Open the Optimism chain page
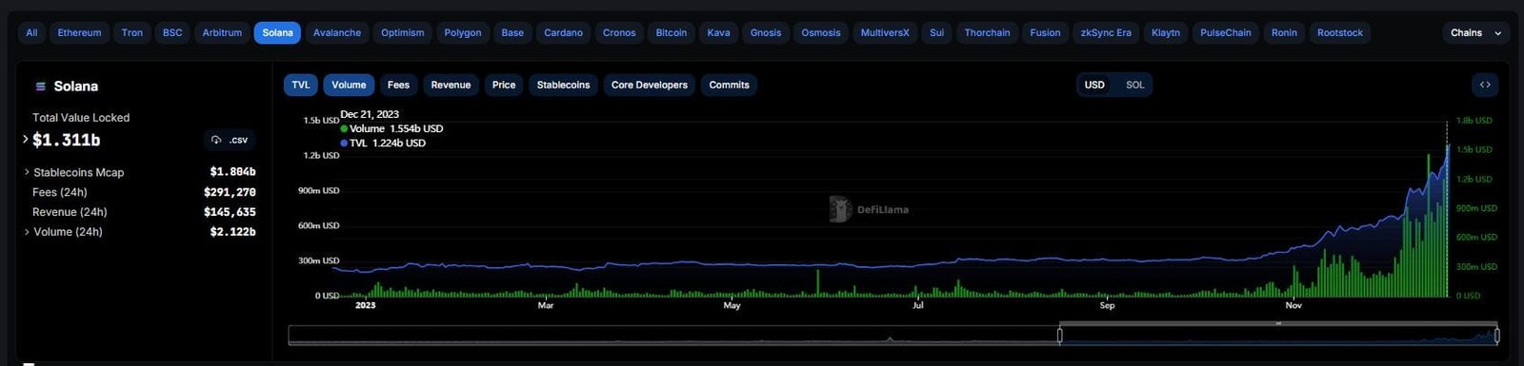 click(403, 32)
